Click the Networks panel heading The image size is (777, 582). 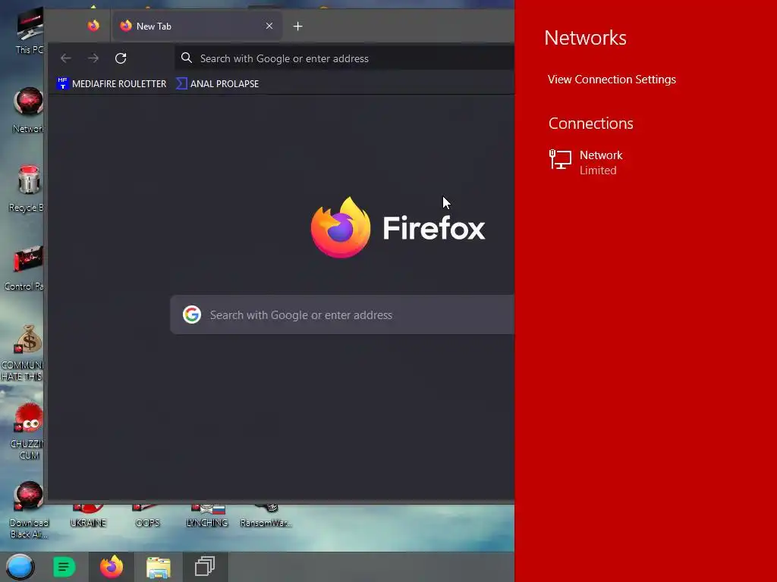click(585, 38)
